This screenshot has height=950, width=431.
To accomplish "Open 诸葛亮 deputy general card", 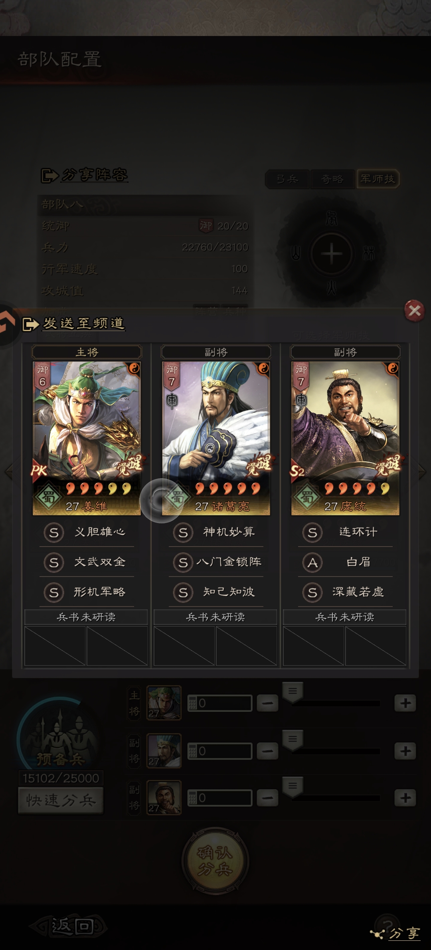I will coord(216,438).
